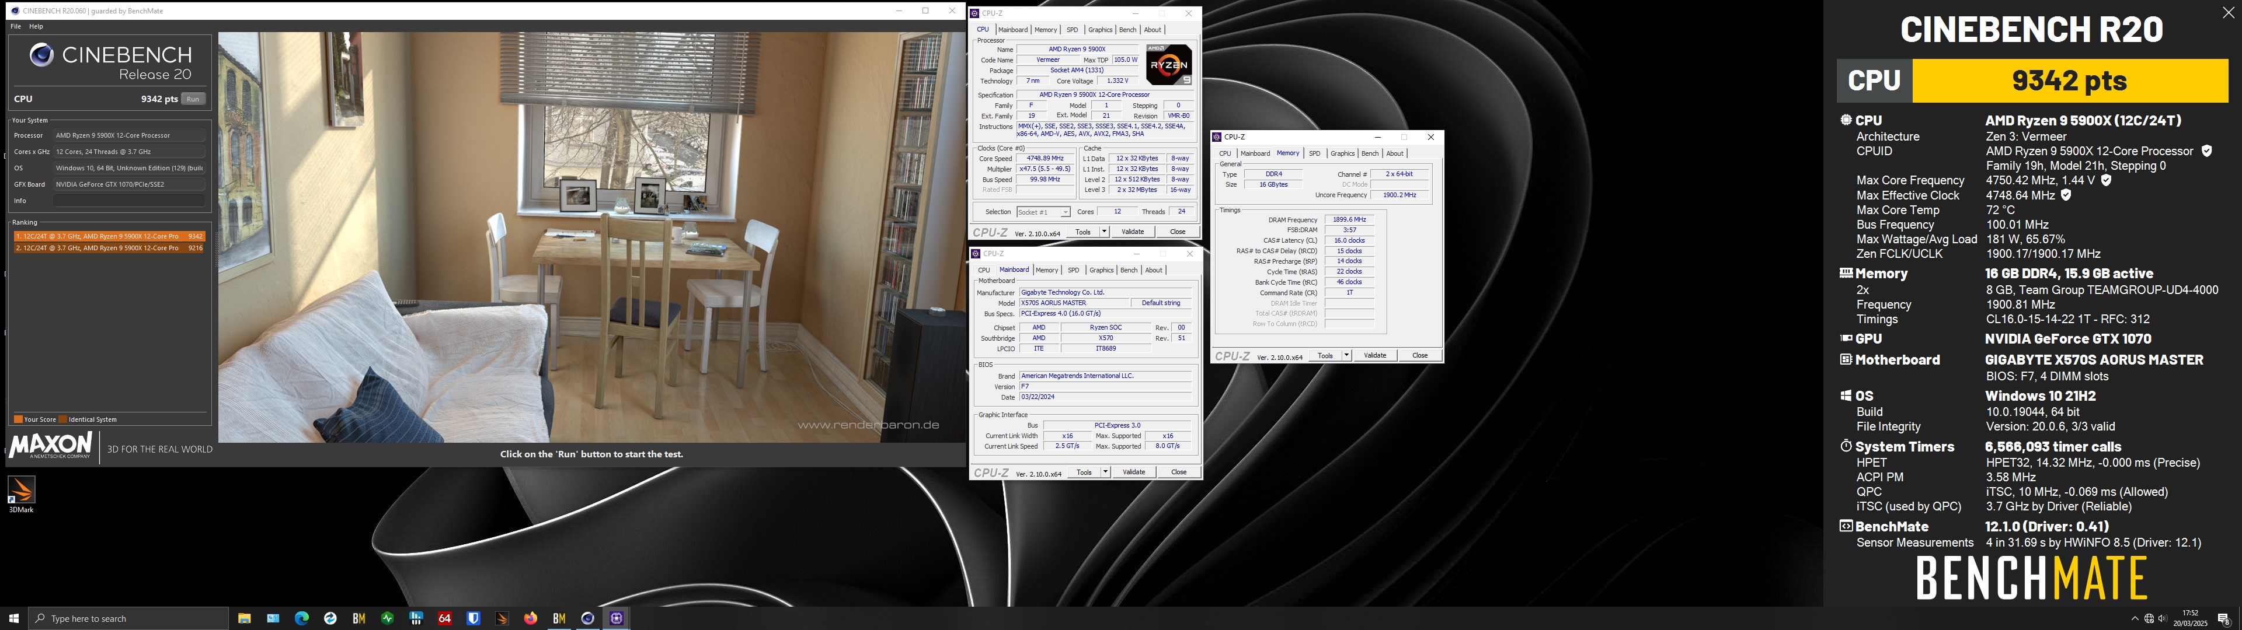Open the ID card app in taskbar
2242x630 pixels.
click(x=273, y=619)
